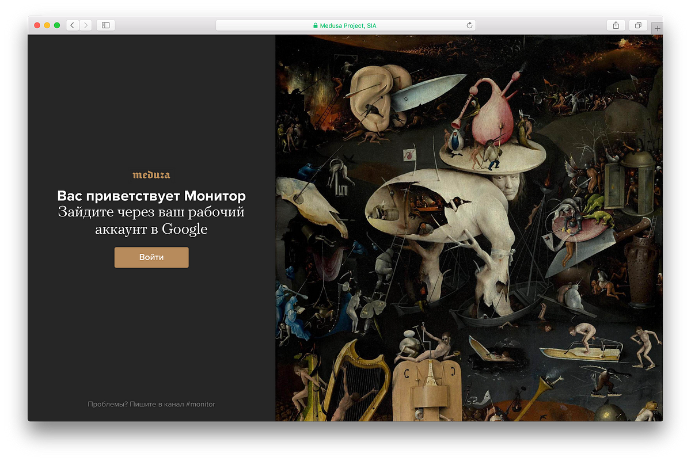Close the Safari window red button

(x=37, y=25)
